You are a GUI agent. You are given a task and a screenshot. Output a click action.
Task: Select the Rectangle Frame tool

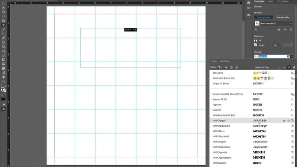(x=3, y=42)
